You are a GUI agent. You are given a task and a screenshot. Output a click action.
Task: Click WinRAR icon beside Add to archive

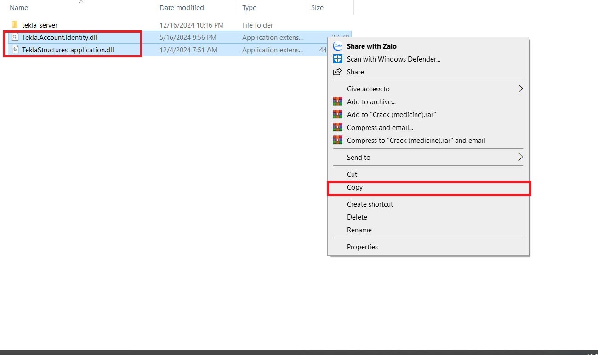pyautogui.click(x=338, y=102)
